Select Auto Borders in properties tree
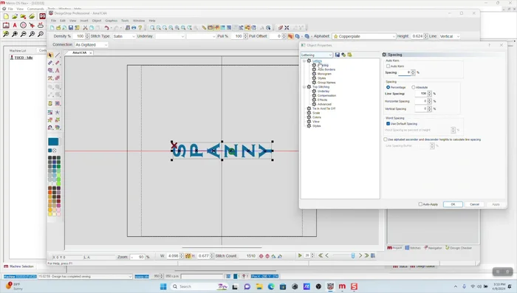The width and height of the screenshot is (517, 293). [x=326, y=69]
